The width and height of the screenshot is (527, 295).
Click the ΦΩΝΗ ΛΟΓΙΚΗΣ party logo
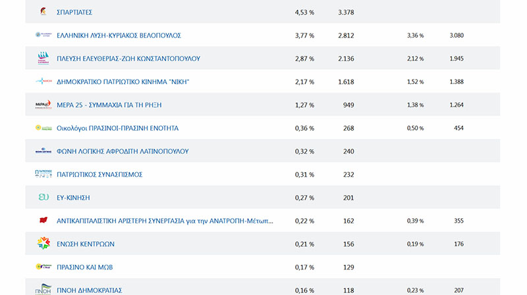(43, 151)
